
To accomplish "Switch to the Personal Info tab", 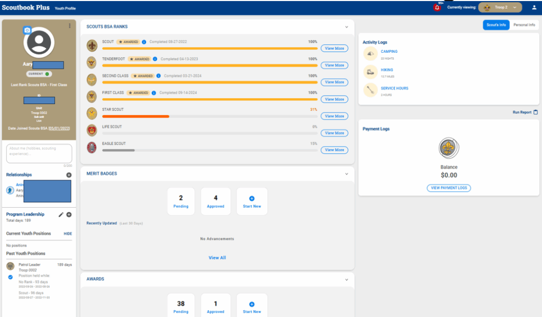I will click(524, 25).
